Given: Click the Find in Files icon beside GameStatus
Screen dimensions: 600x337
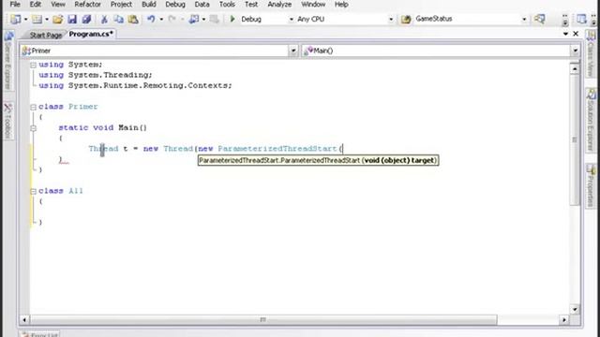Looking at the screenshot, I should pos(406,19).
